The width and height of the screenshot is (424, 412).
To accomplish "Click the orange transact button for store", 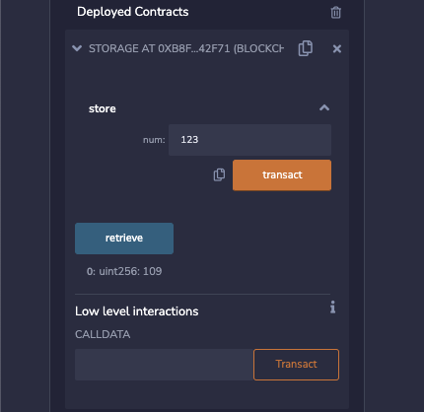I will 282,175.
